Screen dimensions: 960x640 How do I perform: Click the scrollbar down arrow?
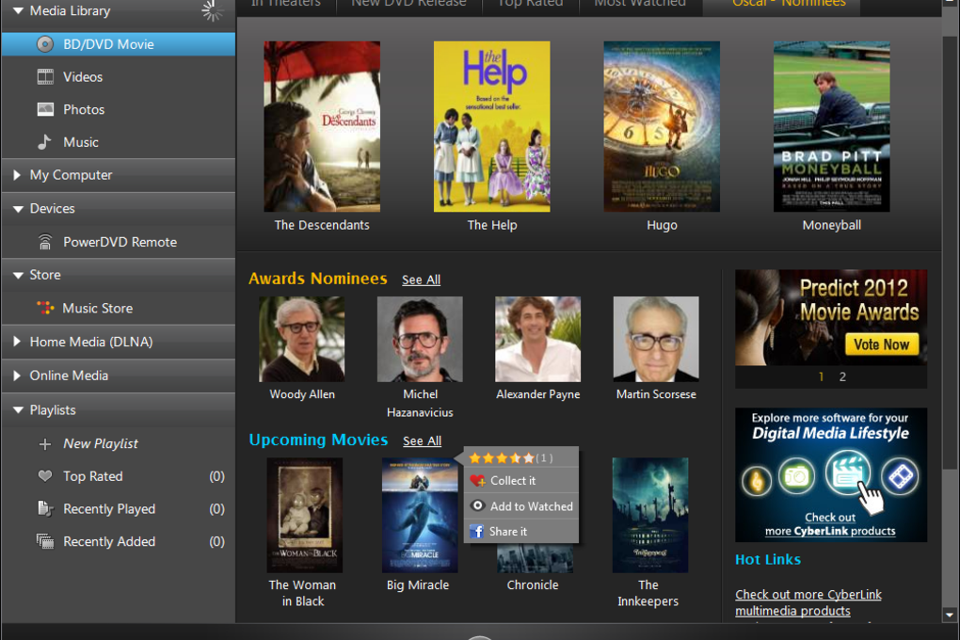point(950,615)
